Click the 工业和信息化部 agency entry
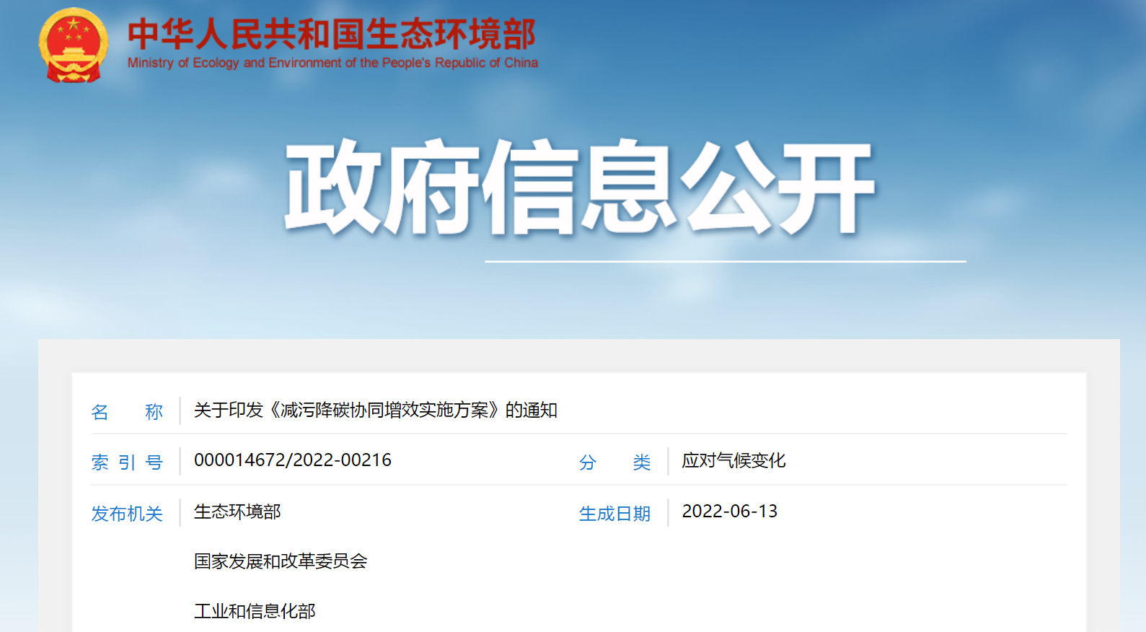Viewport: 1146px width, 632px height. click(255, 612)
